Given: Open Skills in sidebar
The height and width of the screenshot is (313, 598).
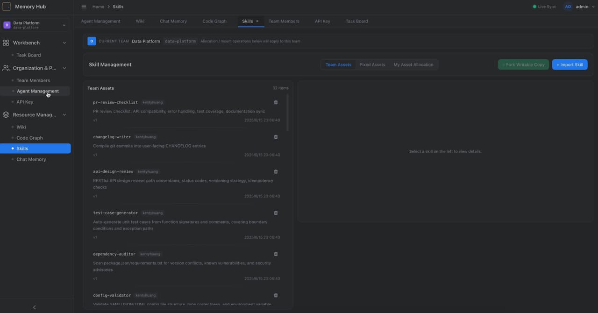Looking at the screenshot, I should pos(36,149).
